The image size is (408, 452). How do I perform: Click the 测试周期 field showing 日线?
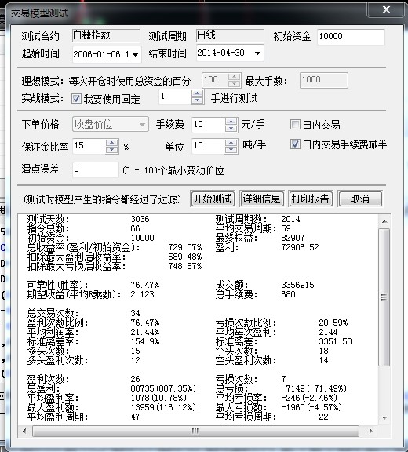click(230, 36)
